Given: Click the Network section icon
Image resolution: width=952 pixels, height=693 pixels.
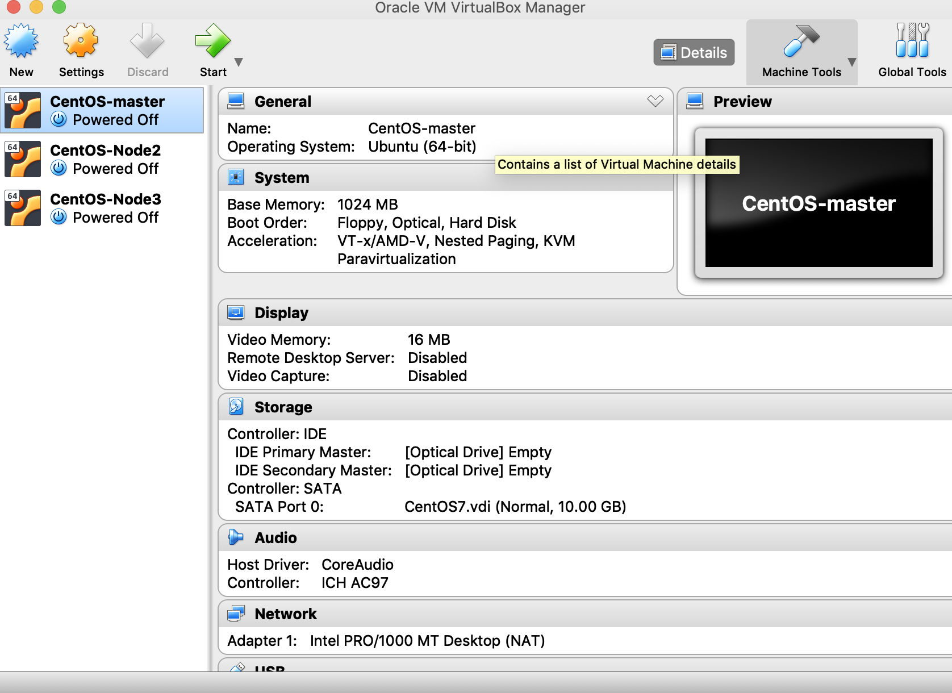Looking at the screenshot, I should click(236, 613).
